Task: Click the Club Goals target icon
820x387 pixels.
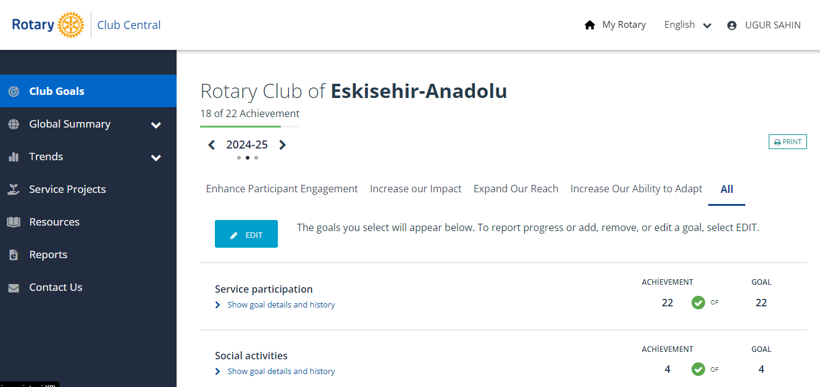Action: 14,91
